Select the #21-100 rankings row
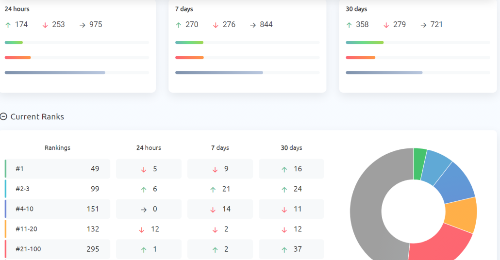Viewport: 500px width, 260px height. (x=57, y=249)
